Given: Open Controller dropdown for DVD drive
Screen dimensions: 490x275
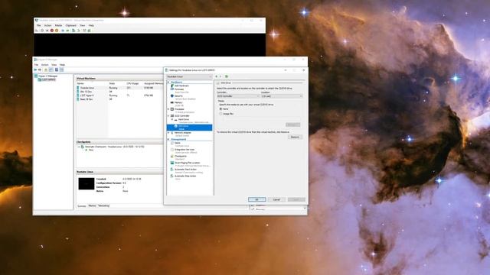Looking at the screenshot, I should (x=238, y=96).
